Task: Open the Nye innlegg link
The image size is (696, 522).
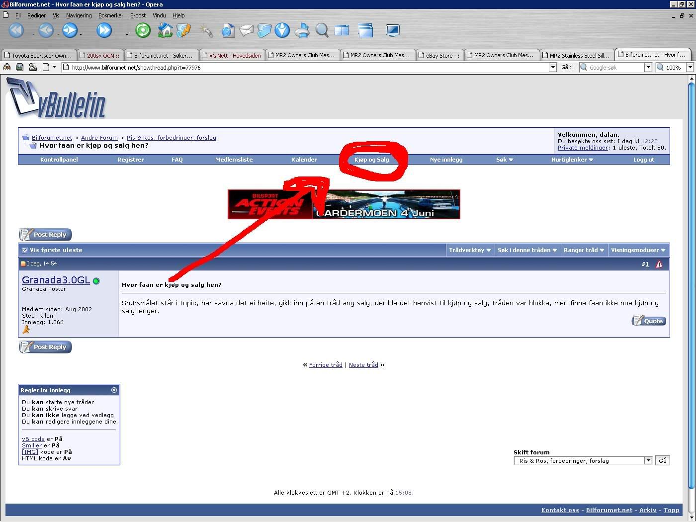Action: pyautogui.click(x=446, y=160)
